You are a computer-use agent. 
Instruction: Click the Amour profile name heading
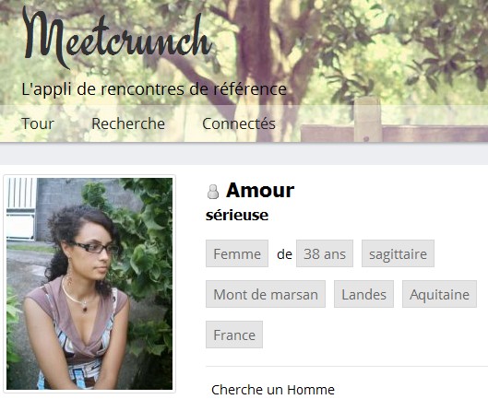pos(260,190)
